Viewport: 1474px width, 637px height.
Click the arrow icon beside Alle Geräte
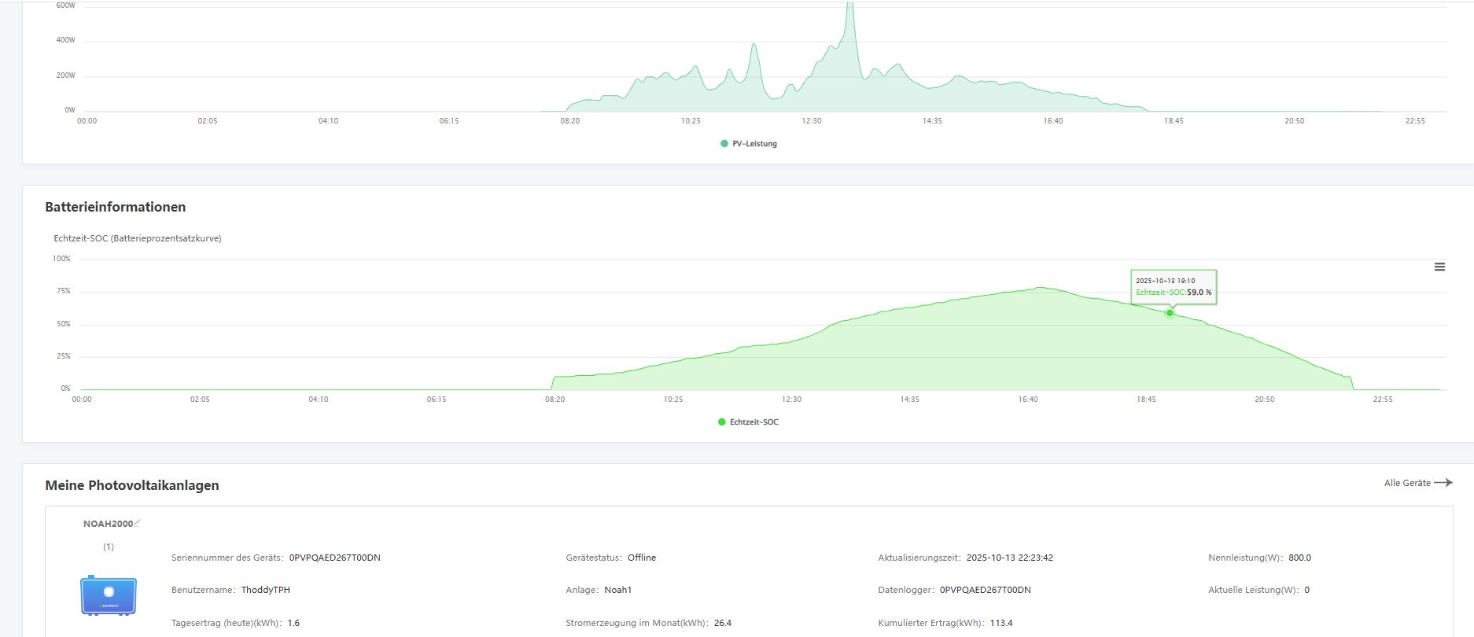[x=1443, y=483]
